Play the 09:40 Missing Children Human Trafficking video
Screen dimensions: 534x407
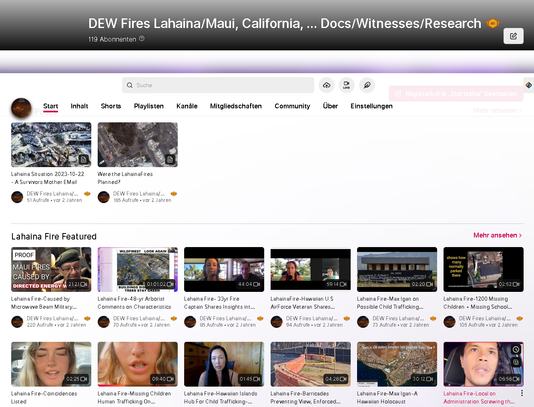tap(138, 364)
